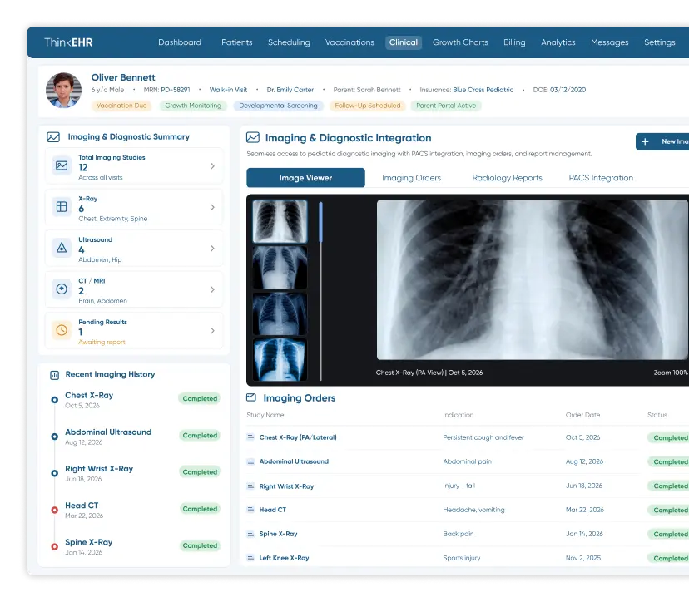Click the row icon beside Head CT order
This screenshot has height=602, width=689.
click(250, 510)
